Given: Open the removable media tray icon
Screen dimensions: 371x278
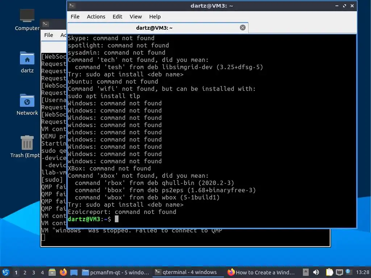Looking at the screenshot, I should point(306,272).
